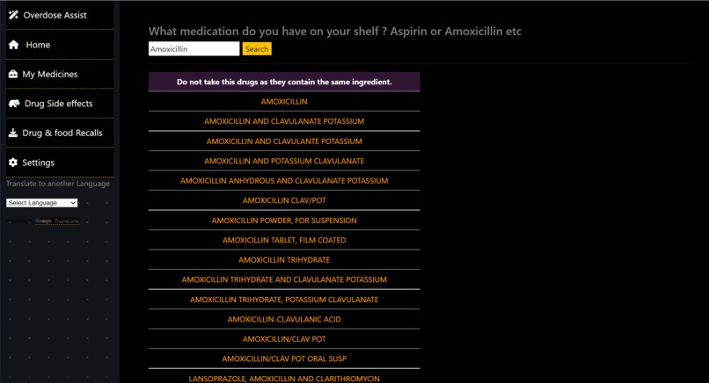Open the Select Language dropdown
Viewport: 709px width, 383px height.
point(42,203)
